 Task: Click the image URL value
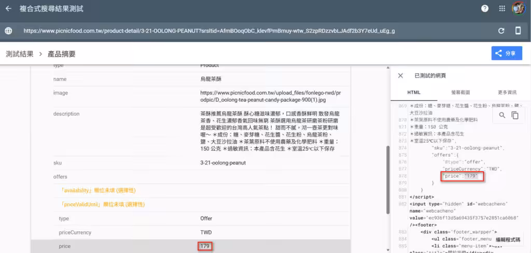(271, 96)
